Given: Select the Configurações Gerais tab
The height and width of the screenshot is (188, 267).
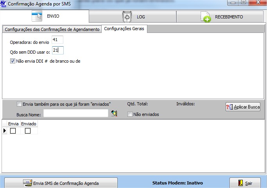Looking at the screenshot, I should (x=124, y=29).
